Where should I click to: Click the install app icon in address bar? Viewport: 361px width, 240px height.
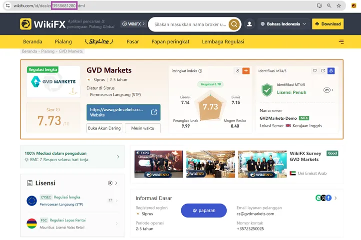click(320, 6)
